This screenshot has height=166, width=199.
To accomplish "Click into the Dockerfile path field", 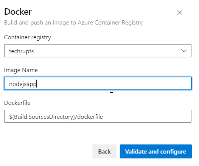I will 98,116.
